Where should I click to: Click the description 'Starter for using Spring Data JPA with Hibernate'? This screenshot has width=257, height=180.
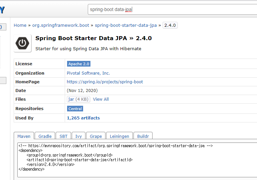coord(88,49)
